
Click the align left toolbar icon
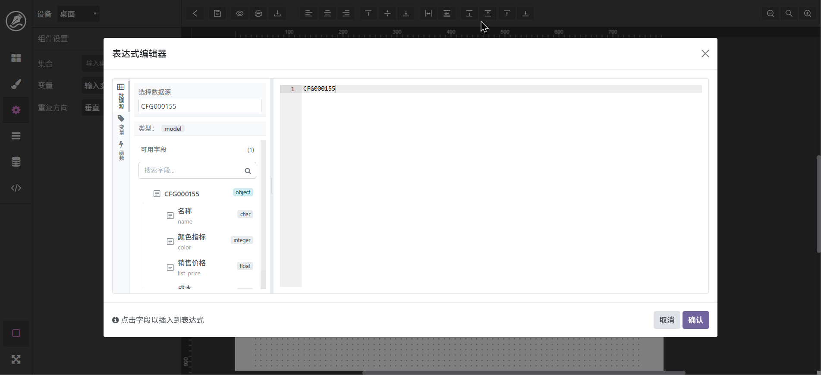coord(308,13)
